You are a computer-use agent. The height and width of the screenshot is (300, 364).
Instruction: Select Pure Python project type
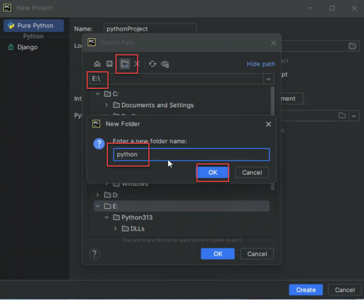tap(34, 25)
